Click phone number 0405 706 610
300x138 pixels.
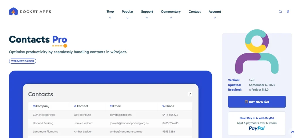[170, 123]
